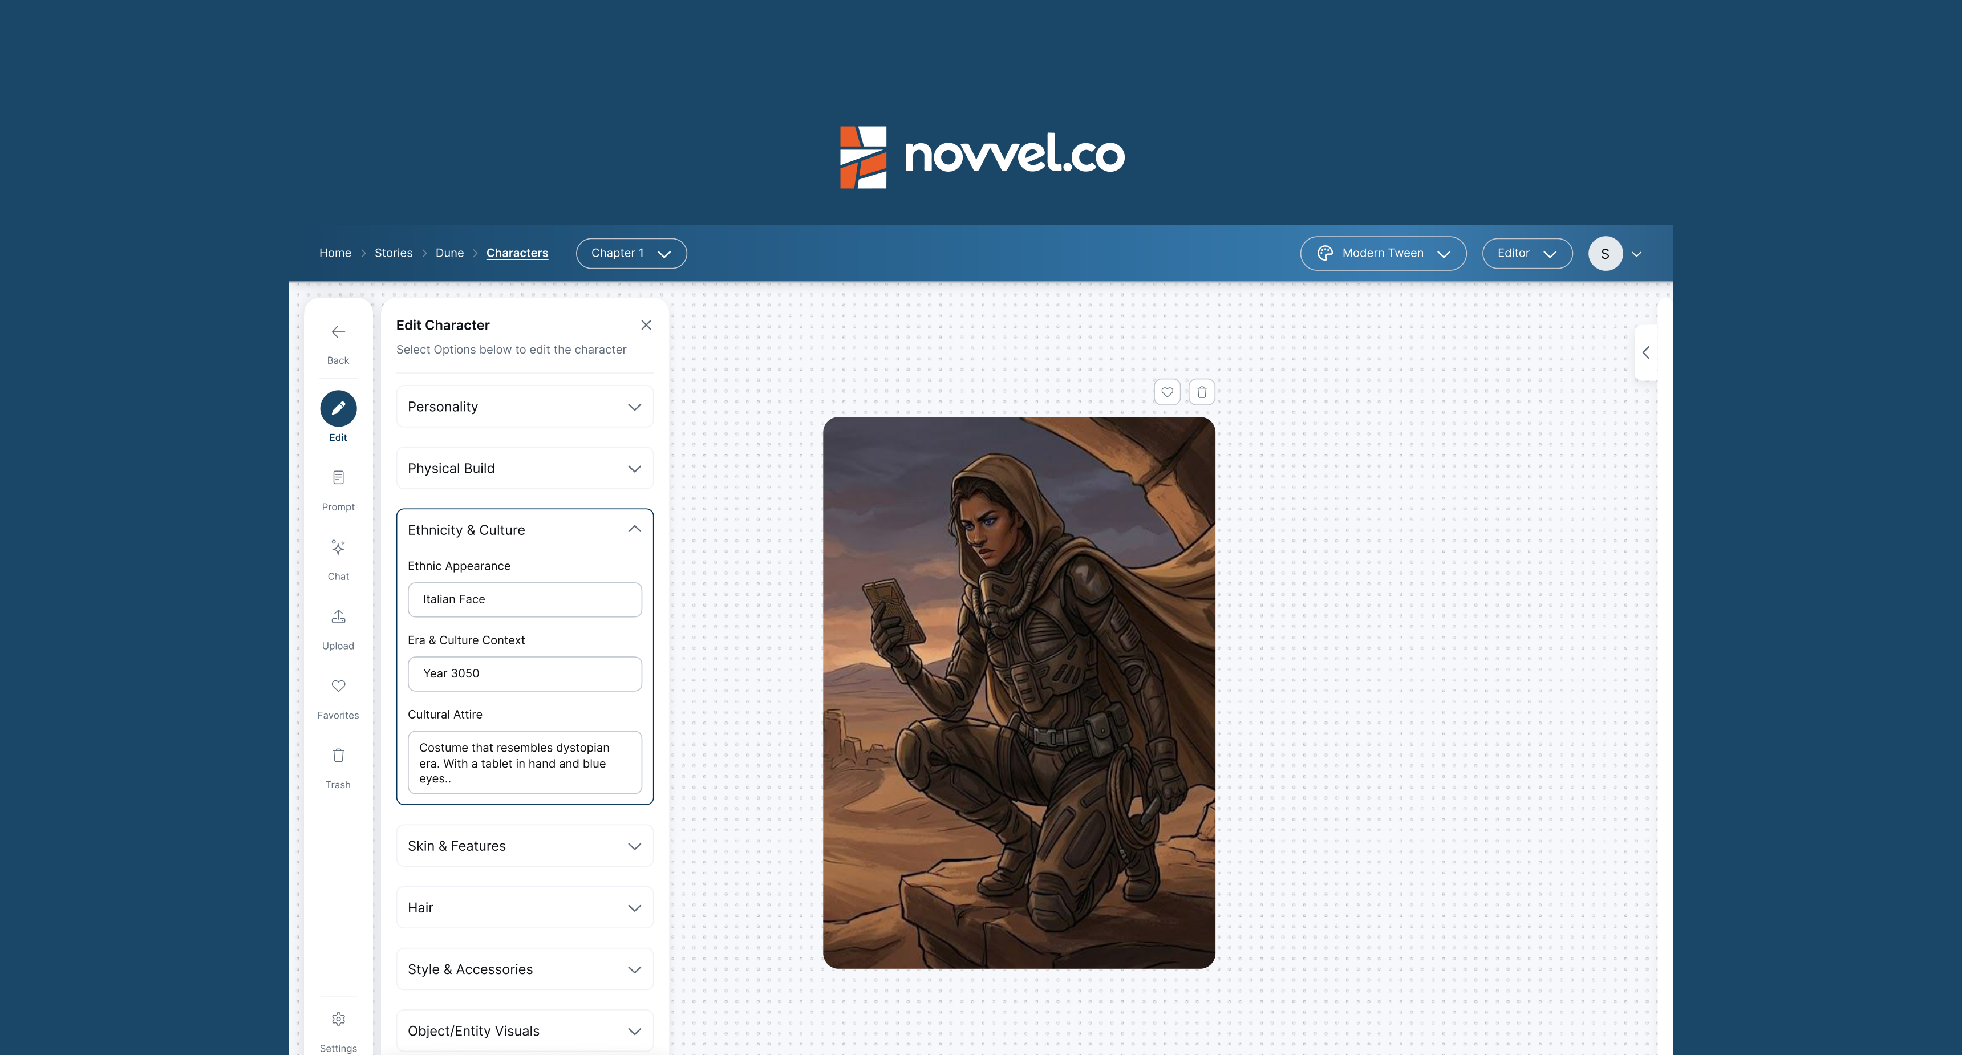The width and height of the screenshot is (1962, 1055).
Task: Go to Home breadcrumb
Action: (x=335, y=253)
